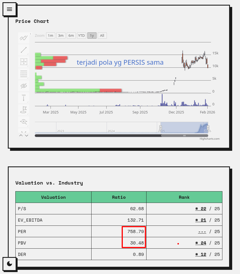240x274 pixels.
Task: Open the hamburger navigation menu
Action: pos(9,9)
